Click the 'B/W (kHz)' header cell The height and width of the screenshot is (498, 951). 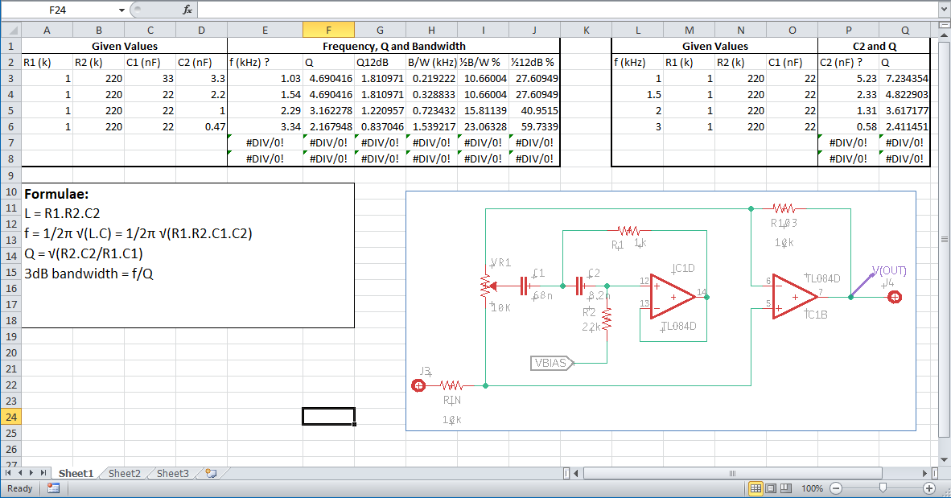(431, 63)
